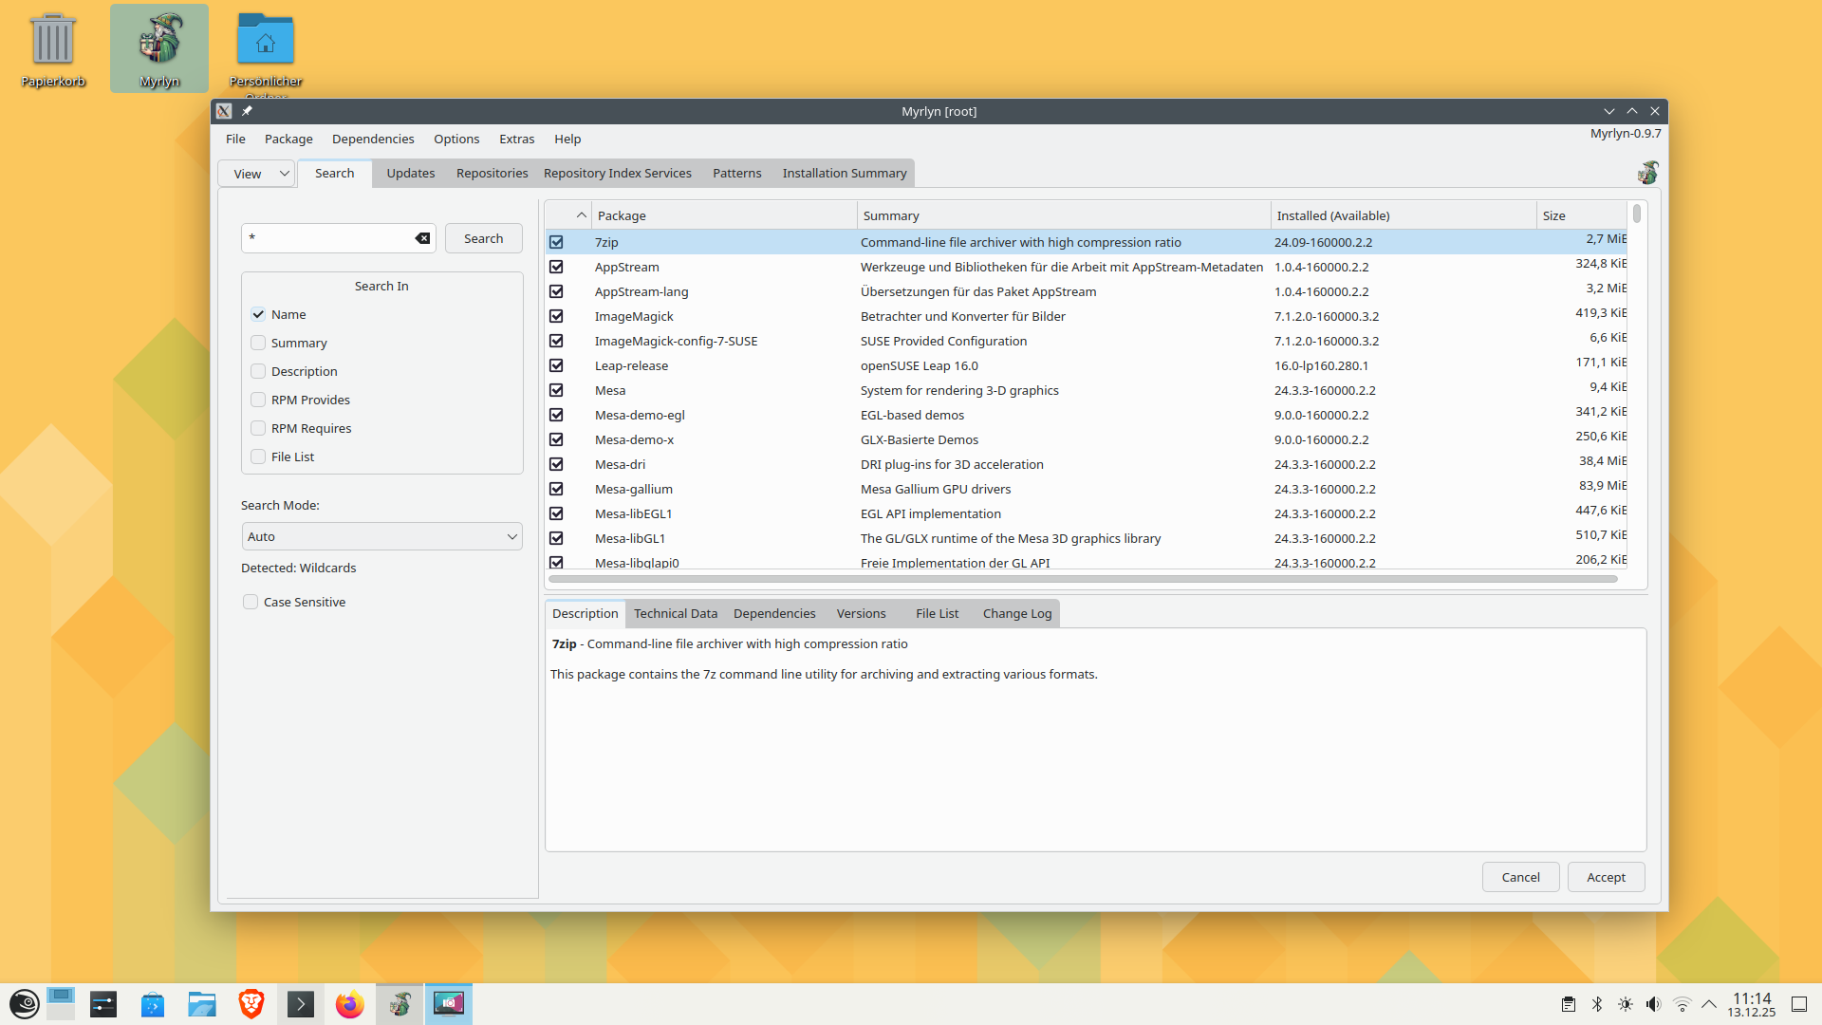This screenshot has height=1025, width=1822.
Task: Click the volume icon in system tray
Action: 1653,1004
